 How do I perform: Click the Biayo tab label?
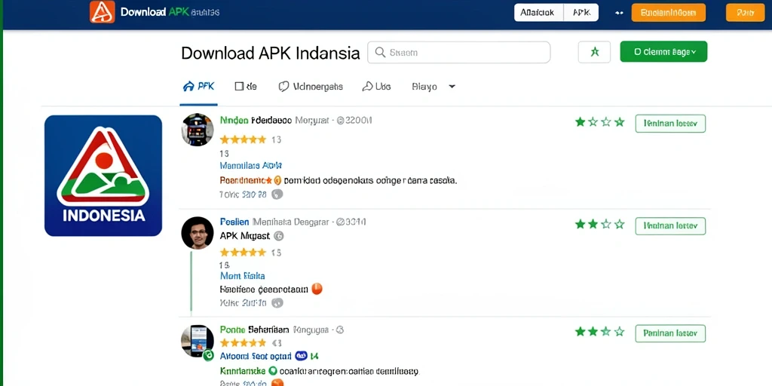tap(424, 87)
